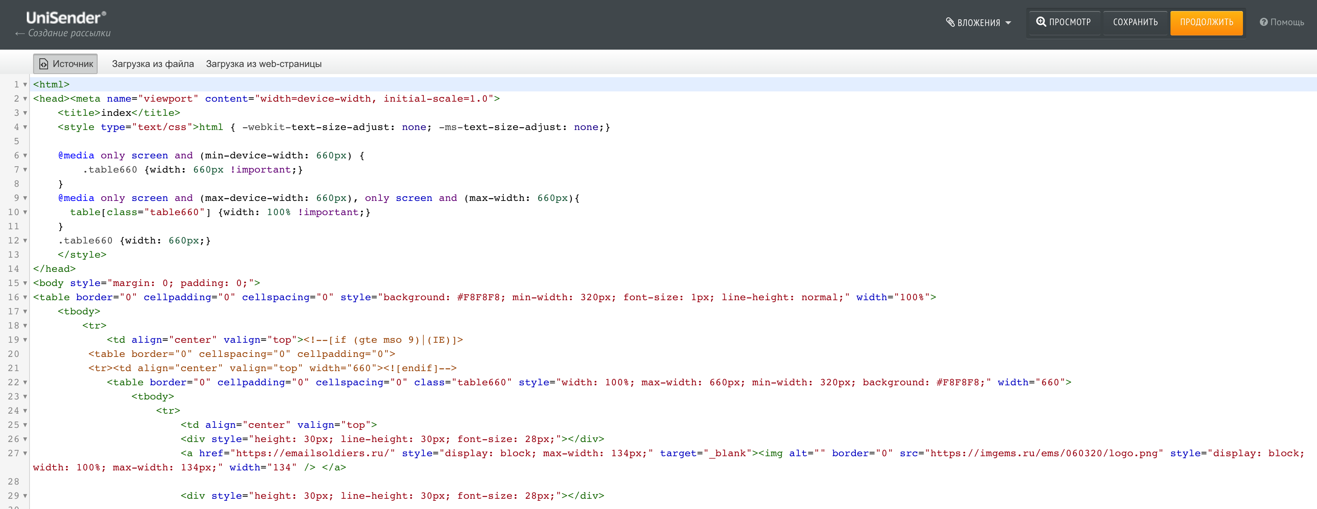Image resolution: width=1317 pixels, height=509 pixels.
Task: Collapse the div fold arrow on line 26
Action: point(25,439)
